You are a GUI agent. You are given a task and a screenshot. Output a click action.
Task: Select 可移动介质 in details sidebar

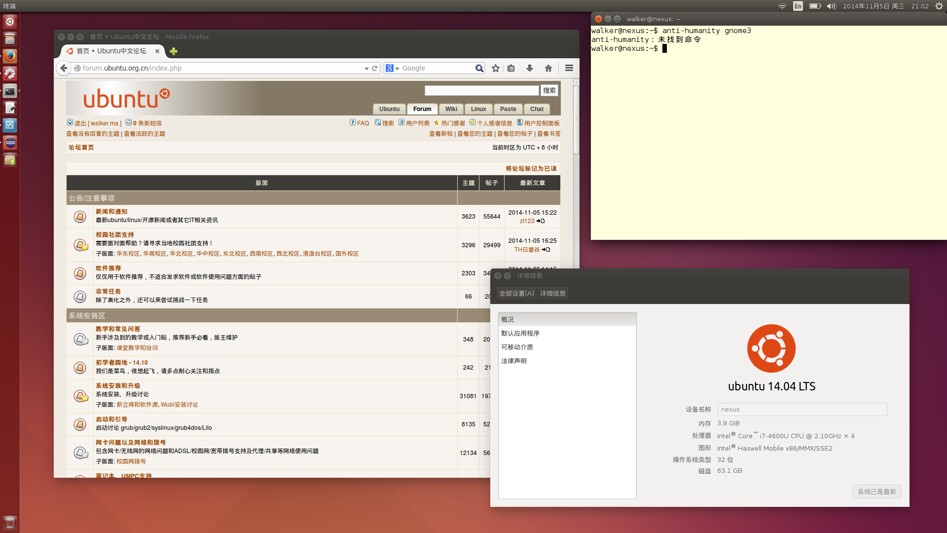point(567,347)
